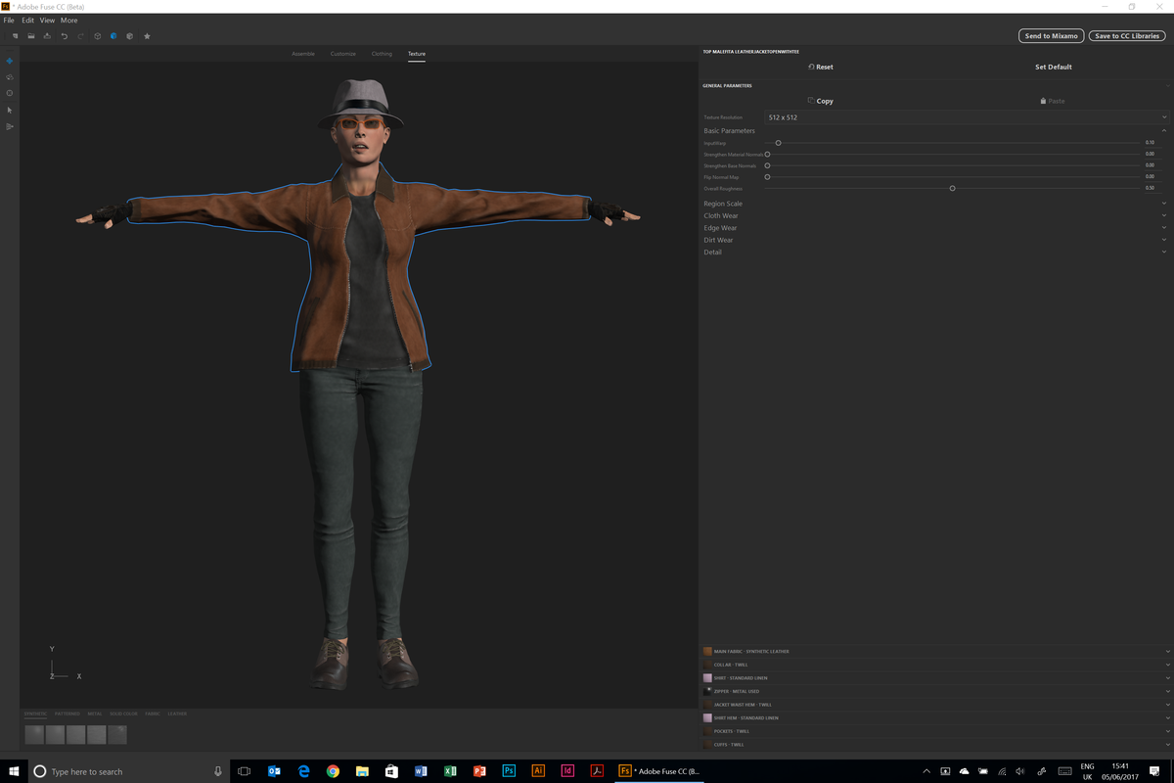Click the Overall Roughness slider handle

tap(952, 188)
